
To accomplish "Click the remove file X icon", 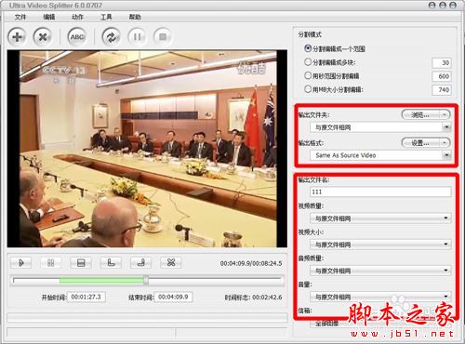I will 43,37.
